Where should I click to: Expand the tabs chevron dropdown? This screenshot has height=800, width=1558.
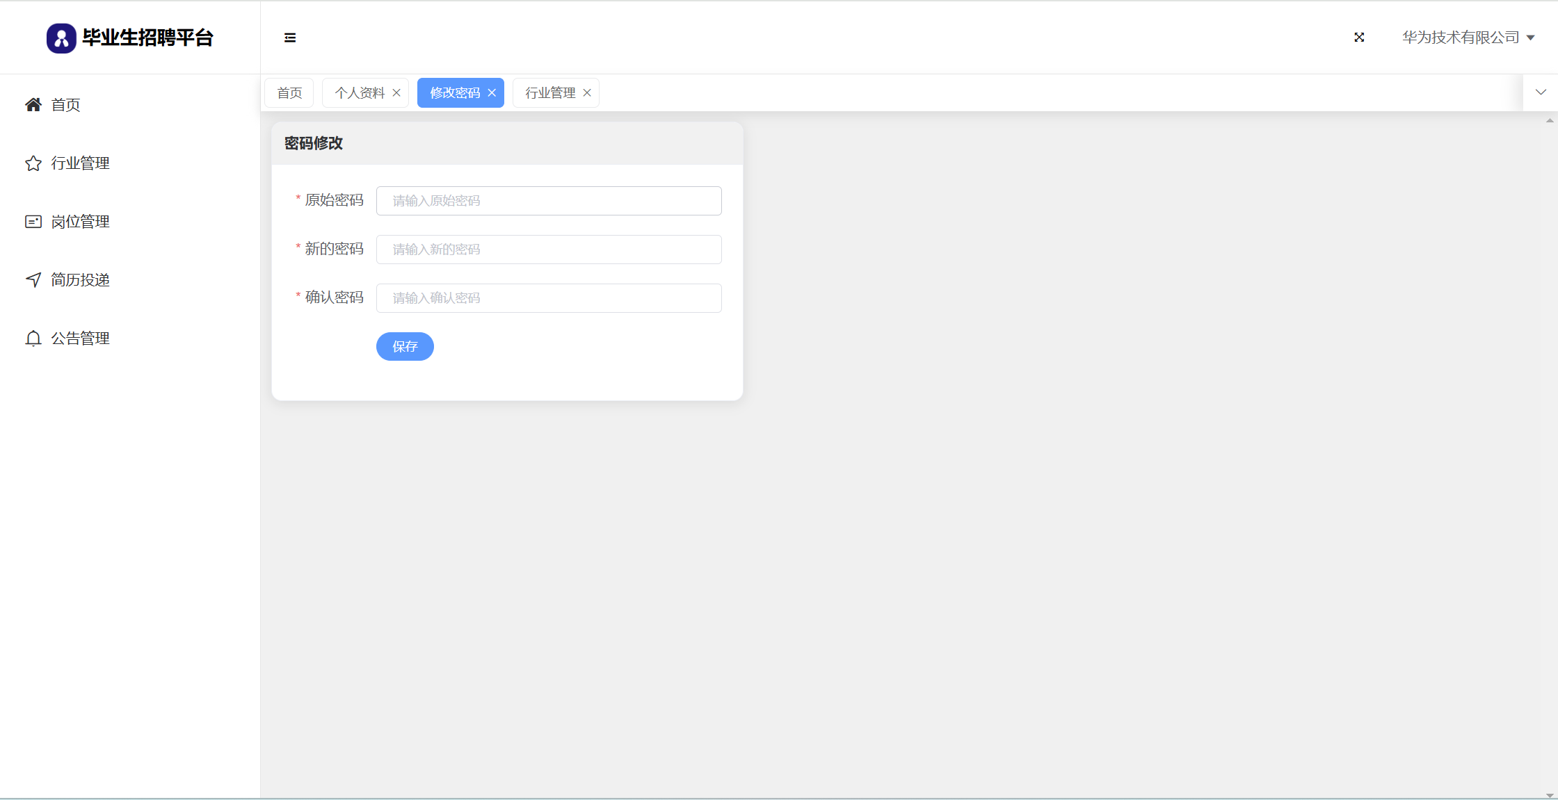point(1541,92)
